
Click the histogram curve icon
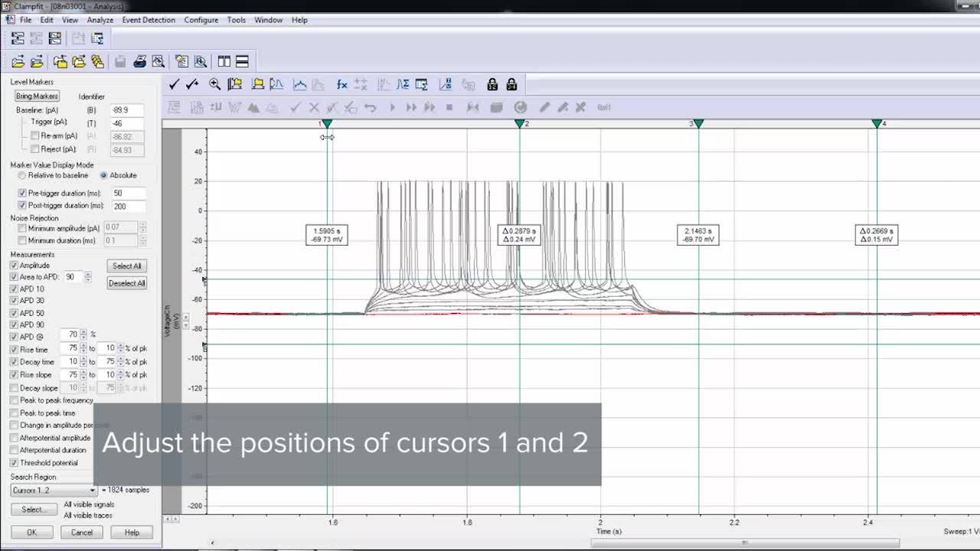click(x=276, y=84)
